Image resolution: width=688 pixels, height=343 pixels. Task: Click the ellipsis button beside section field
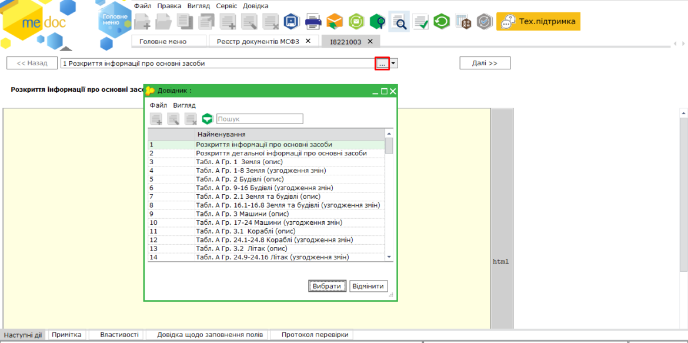[x=382, y=63]
